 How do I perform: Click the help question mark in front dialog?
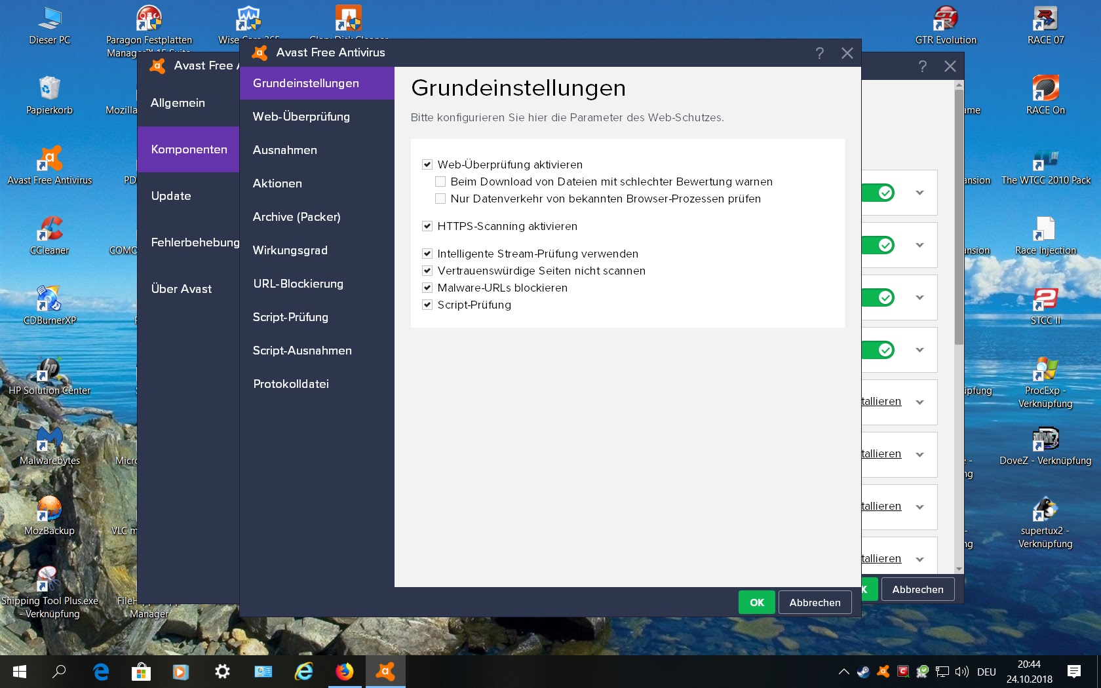click(820, 53)
